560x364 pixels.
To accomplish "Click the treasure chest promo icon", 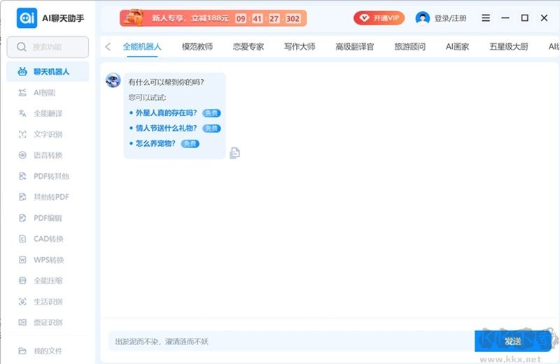I will point(133,18).
